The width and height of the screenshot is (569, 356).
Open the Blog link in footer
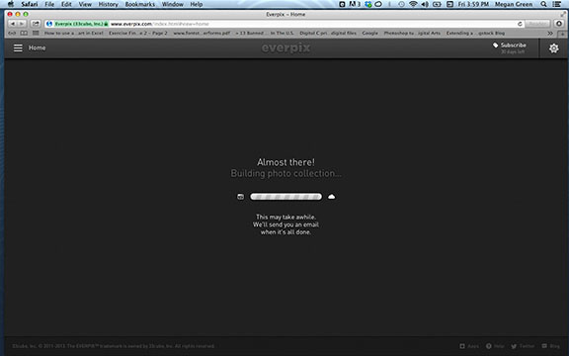(x=550, y=346)
